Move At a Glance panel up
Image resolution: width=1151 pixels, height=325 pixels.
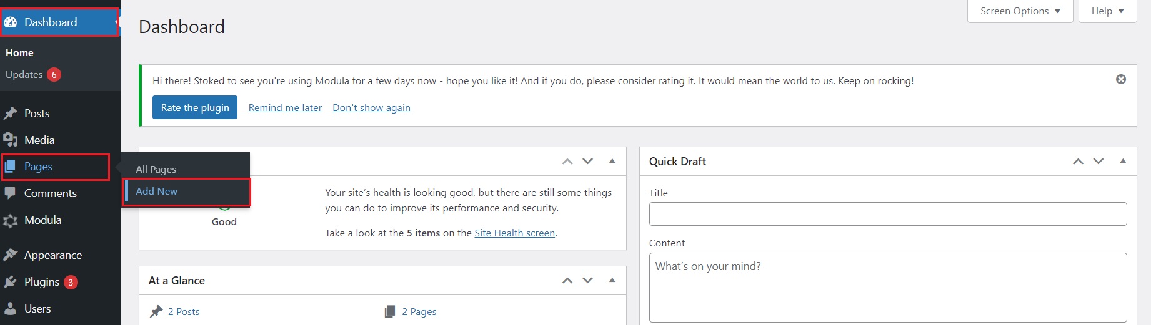pos(567,280)
